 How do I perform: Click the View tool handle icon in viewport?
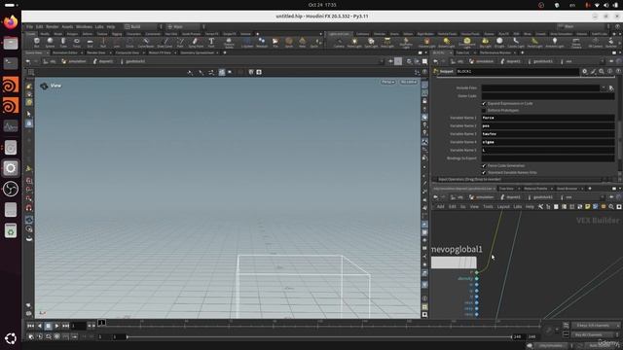point(44,86)
